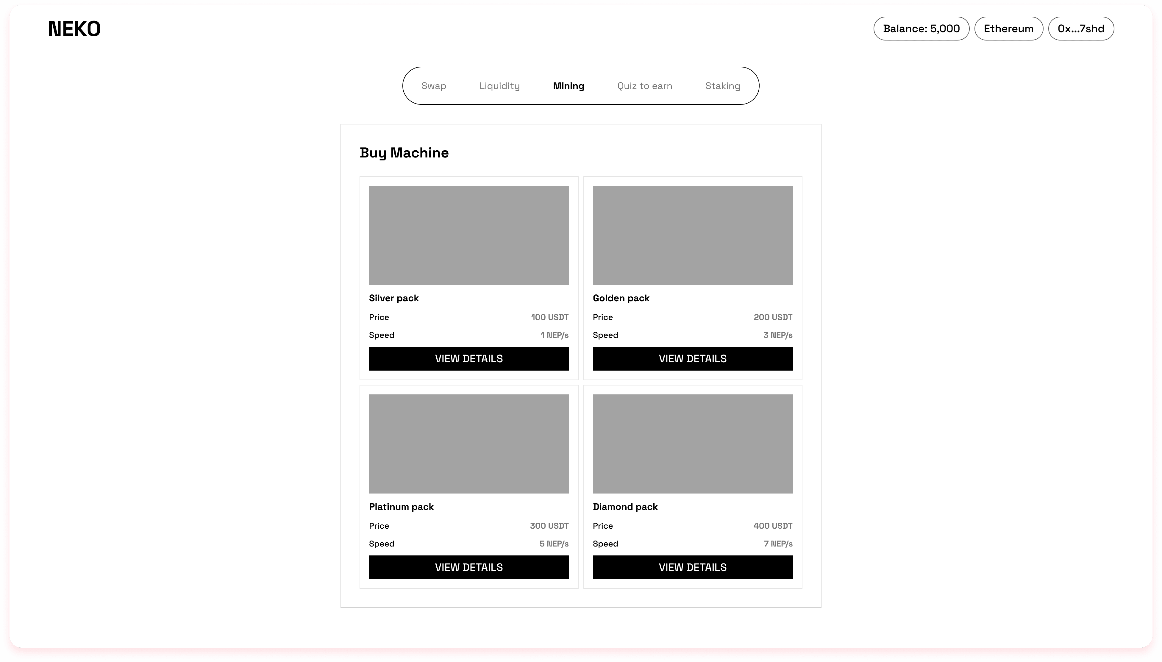Click the Silver pack image thumbnail
The width and height of the screenshot is (1162, 662).
[469, 235]
